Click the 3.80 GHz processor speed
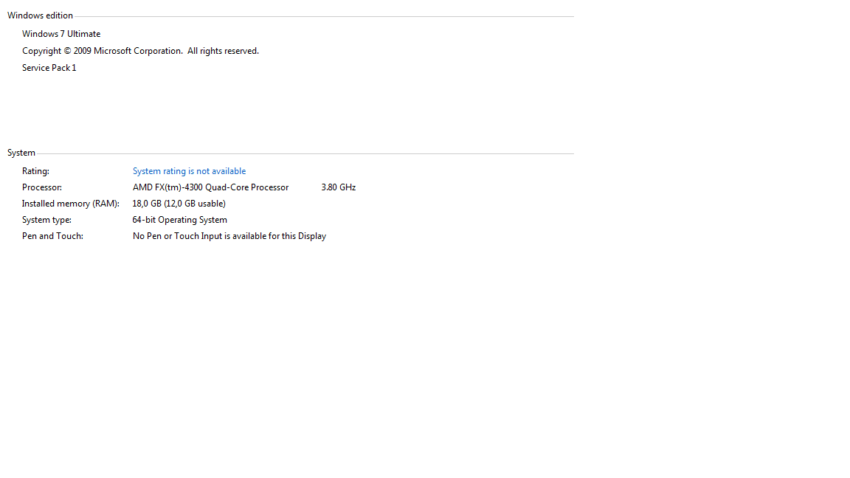This screenshot has height=478, width=850. point(339,187)
